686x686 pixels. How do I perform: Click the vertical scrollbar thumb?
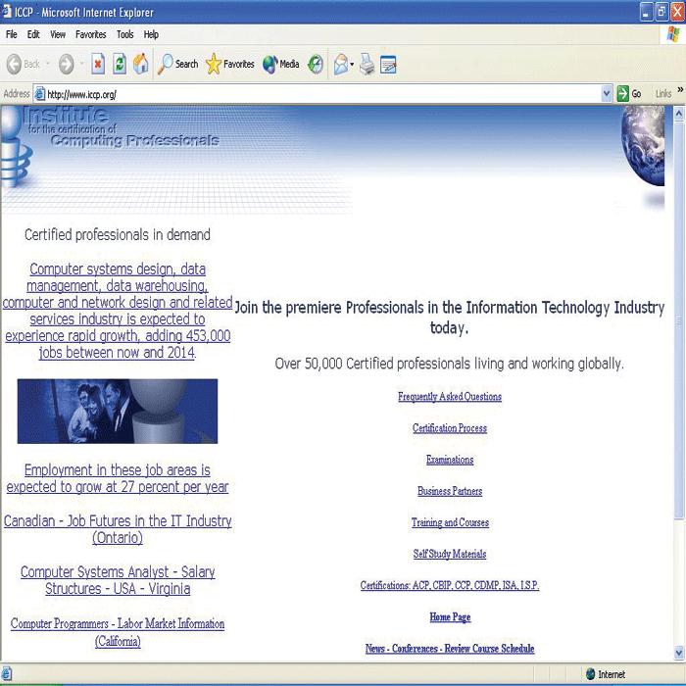click(678, 320)
